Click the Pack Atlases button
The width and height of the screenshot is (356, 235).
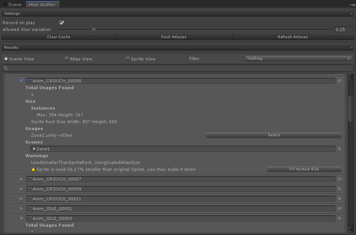click(x=174, y=37)
